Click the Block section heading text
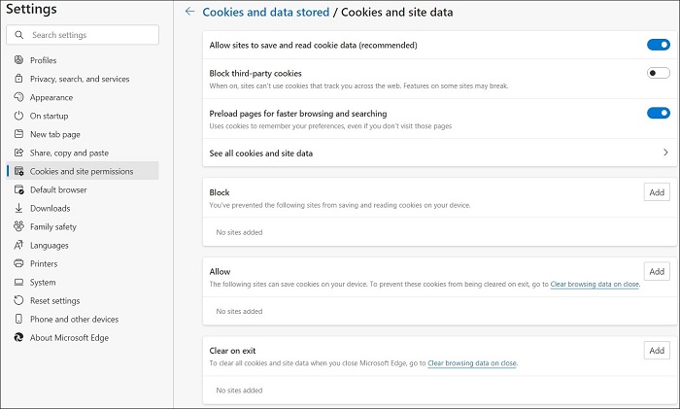 pos(220,192)
